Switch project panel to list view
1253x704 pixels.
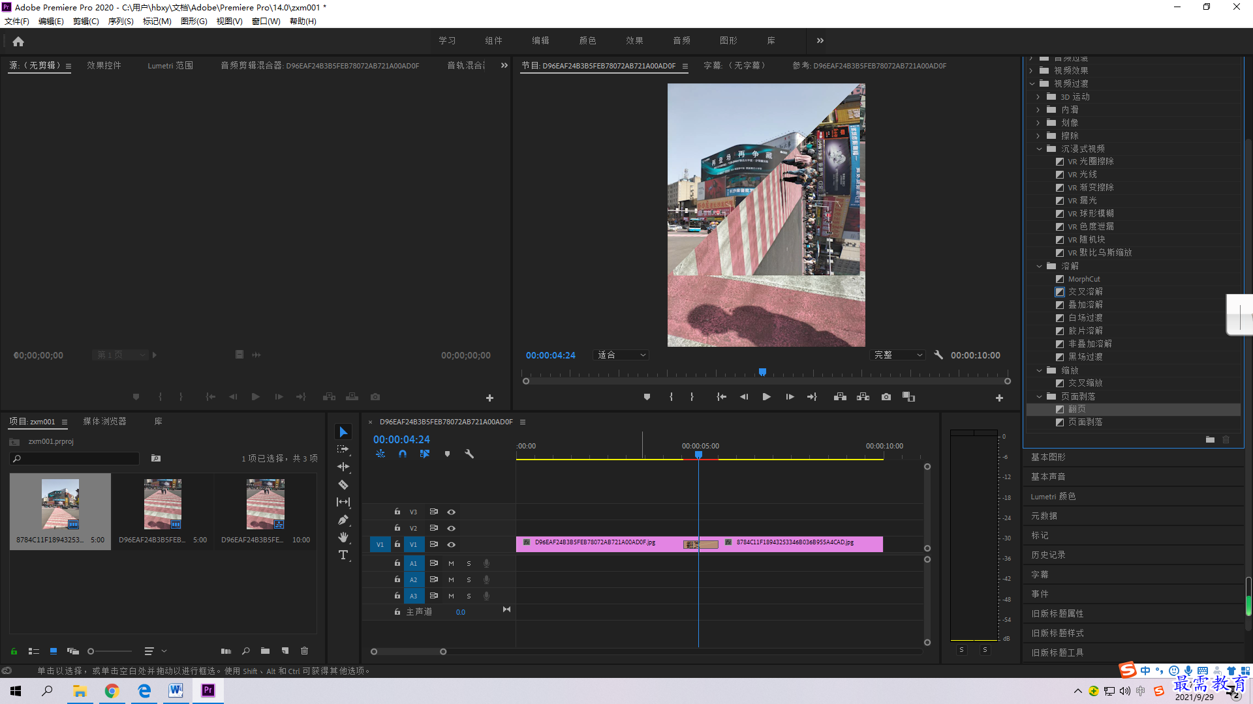tap(34, 651)
